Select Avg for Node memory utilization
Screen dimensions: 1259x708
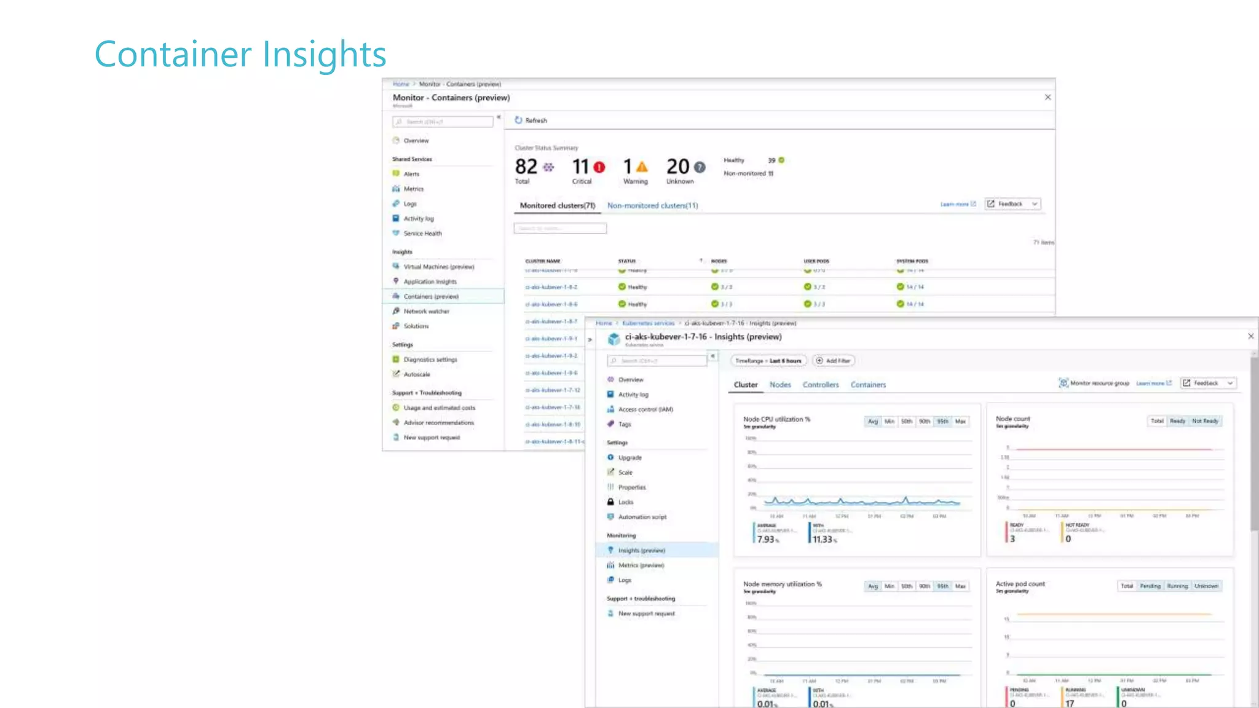tap(872, 586)
